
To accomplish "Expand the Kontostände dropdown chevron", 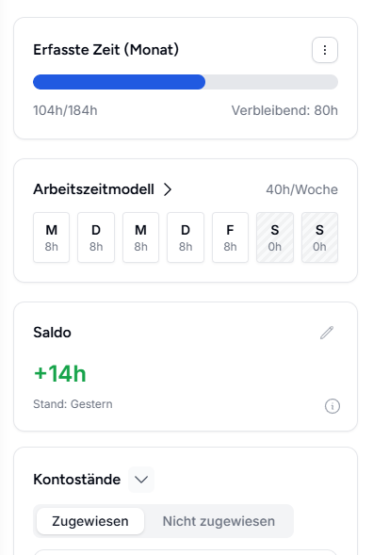I will (141, 480).
